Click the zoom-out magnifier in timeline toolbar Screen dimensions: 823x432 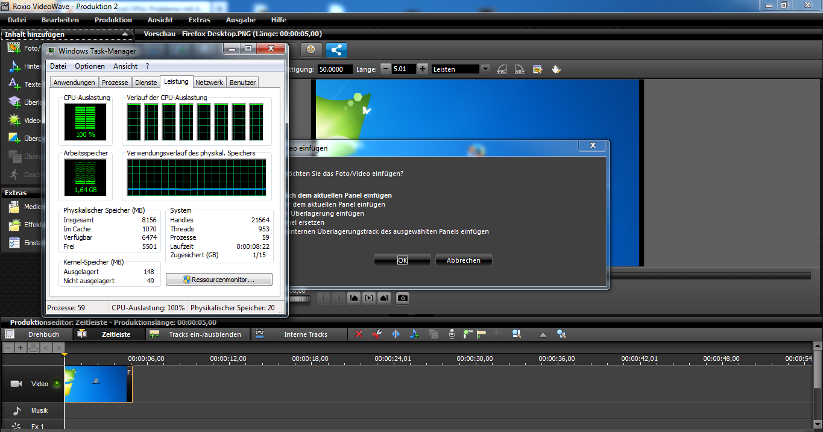coord(516,334)
